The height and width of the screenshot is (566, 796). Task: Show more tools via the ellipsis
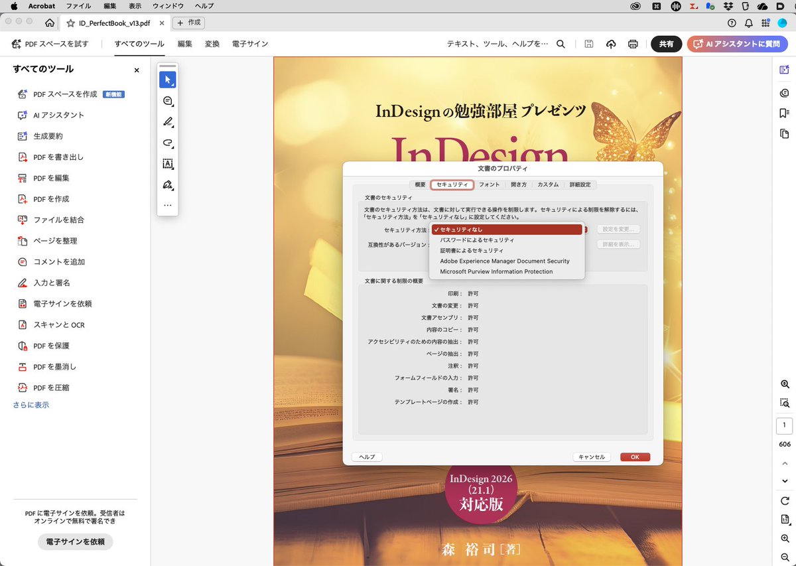[167, 206]
